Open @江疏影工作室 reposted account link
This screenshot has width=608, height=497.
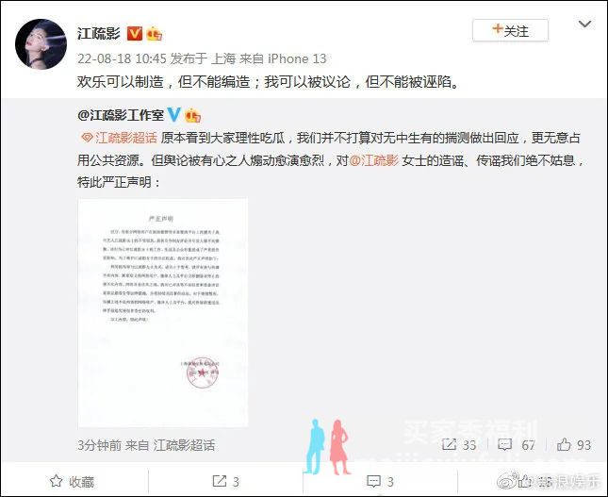(121, 115)
